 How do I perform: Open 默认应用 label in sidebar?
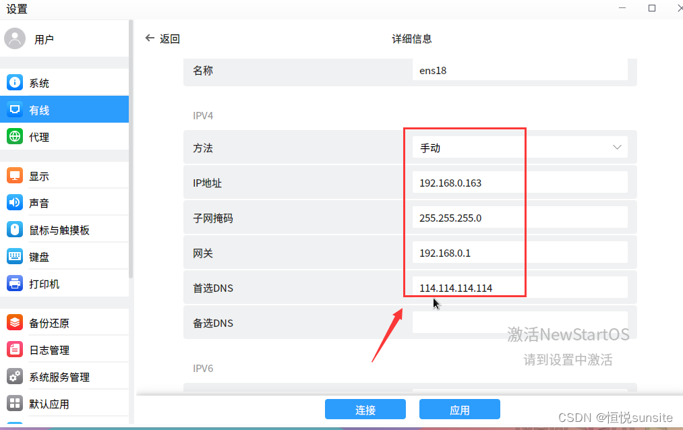point(49,404)
